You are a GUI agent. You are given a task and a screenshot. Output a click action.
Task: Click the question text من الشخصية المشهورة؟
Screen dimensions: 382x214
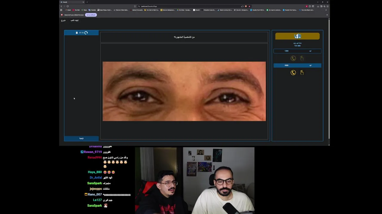(x=184, y=37)
